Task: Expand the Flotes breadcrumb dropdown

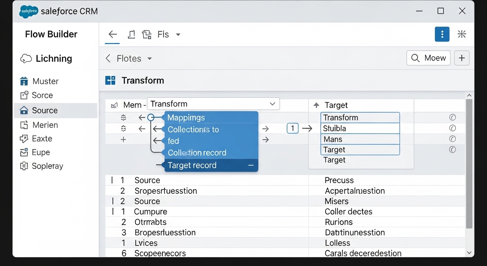Action: pos(149,58)
